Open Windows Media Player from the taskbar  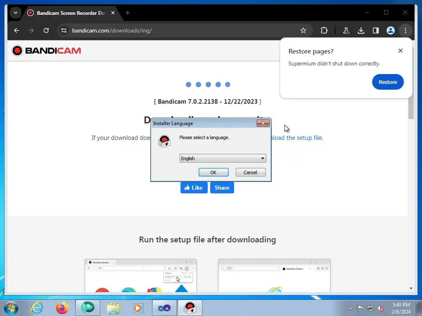tap(138, 308)
